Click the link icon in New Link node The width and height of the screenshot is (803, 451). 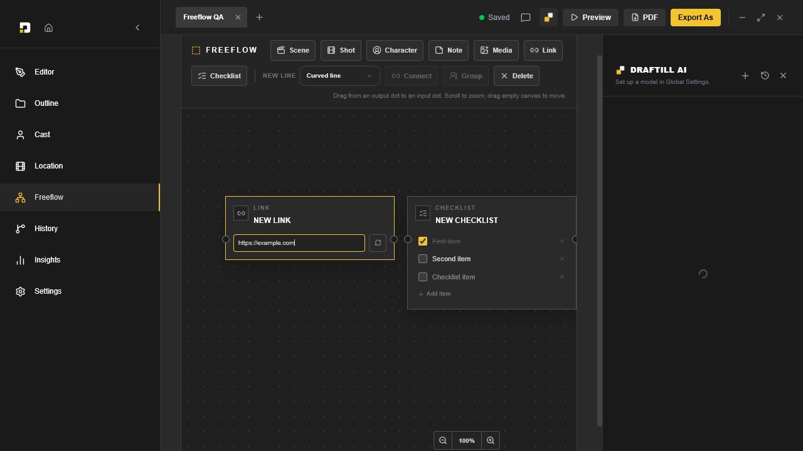pyautogui.click(x=241, y=214)
